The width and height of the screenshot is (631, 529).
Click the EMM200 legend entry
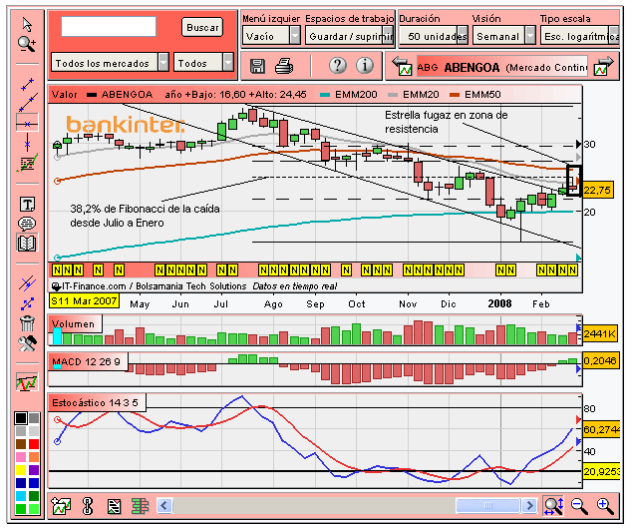[x=349, y=95]
